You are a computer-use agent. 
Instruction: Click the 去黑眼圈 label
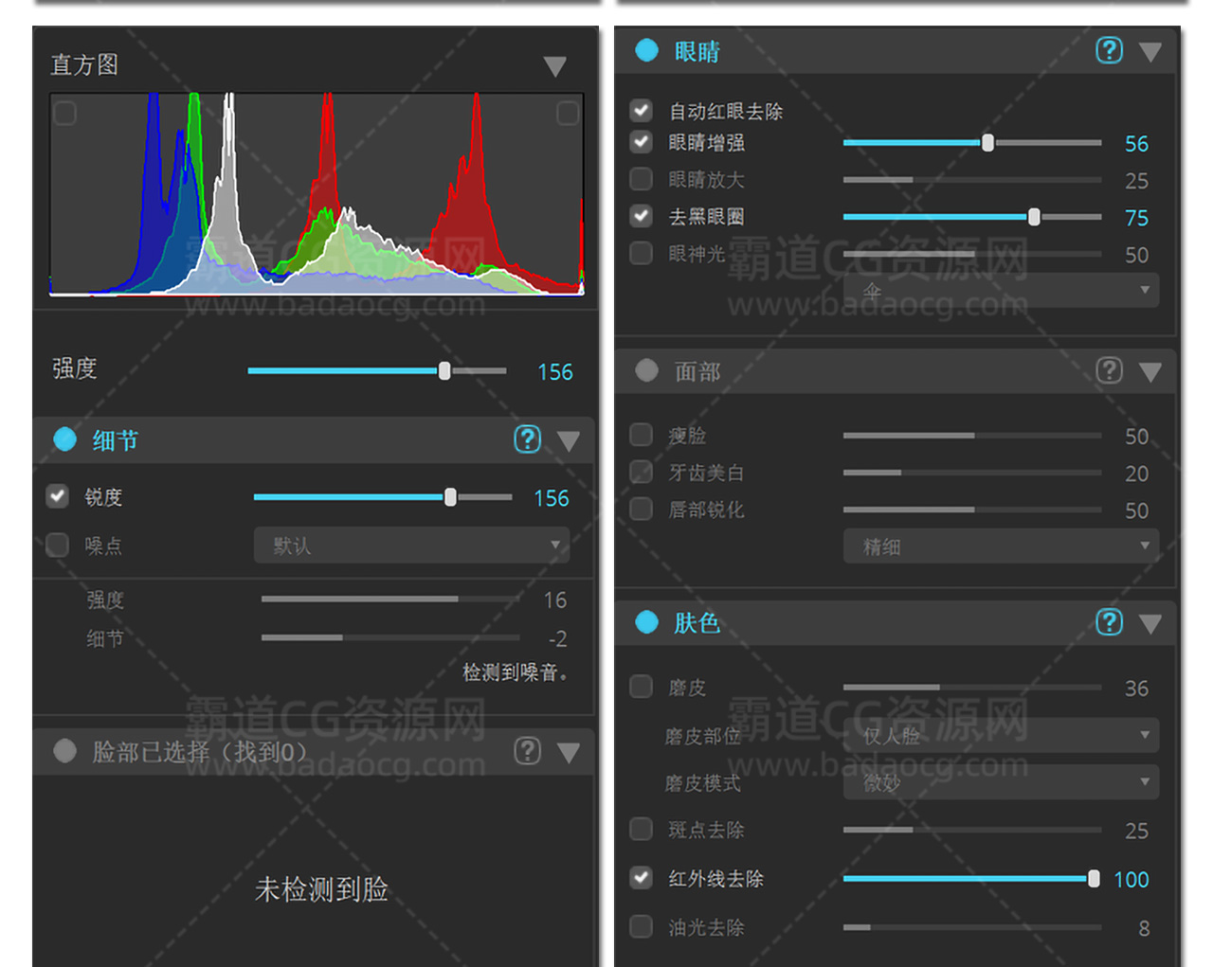[x=706, y=217]
